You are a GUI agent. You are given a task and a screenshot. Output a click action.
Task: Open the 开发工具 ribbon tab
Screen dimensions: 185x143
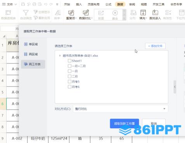click(x=159, y=4)
